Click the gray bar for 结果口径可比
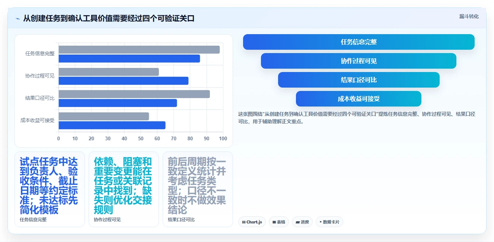 [134, 94]
